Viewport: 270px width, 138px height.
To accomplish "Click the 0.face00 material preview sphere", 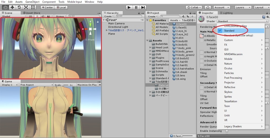I will (201, 19).
